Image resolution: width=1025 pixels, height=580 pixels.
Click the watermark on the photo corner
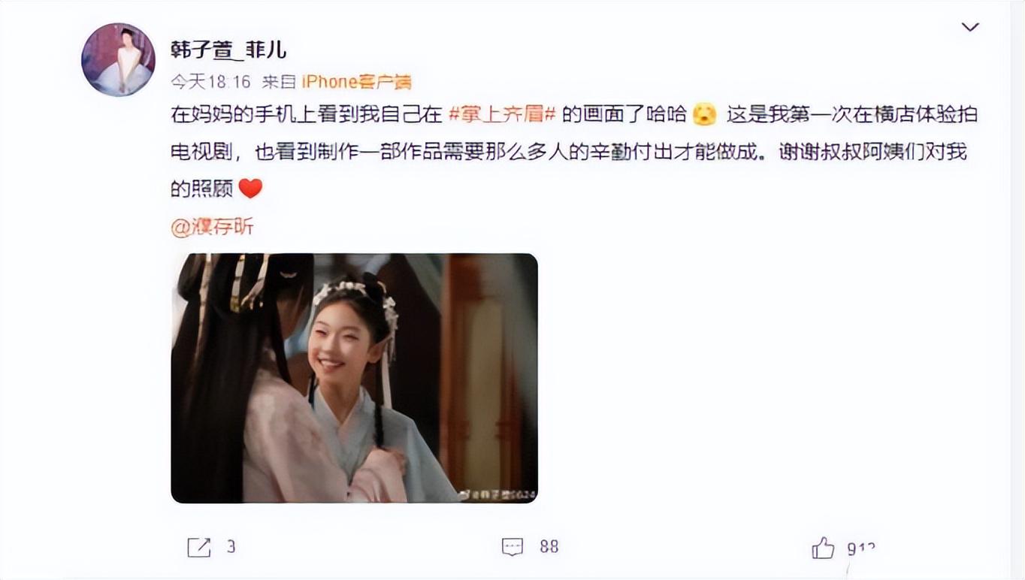pyautogui.click(x=493, y=494)
